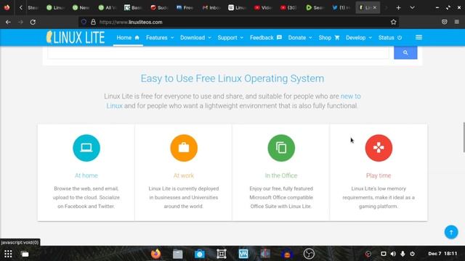This screenshot has width=465, height=261.
Task: Click the scroll-to-top arrow button
Action: [451, 232]
